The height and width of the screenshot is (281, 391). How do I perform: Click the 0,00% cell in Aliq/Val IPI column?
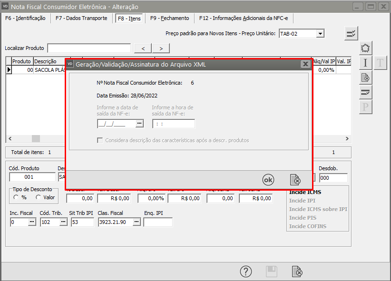[324, 70]
